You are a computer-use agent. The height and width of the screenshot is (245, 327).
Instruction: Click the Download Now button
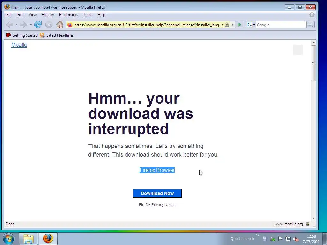click(x=157, y=193)
